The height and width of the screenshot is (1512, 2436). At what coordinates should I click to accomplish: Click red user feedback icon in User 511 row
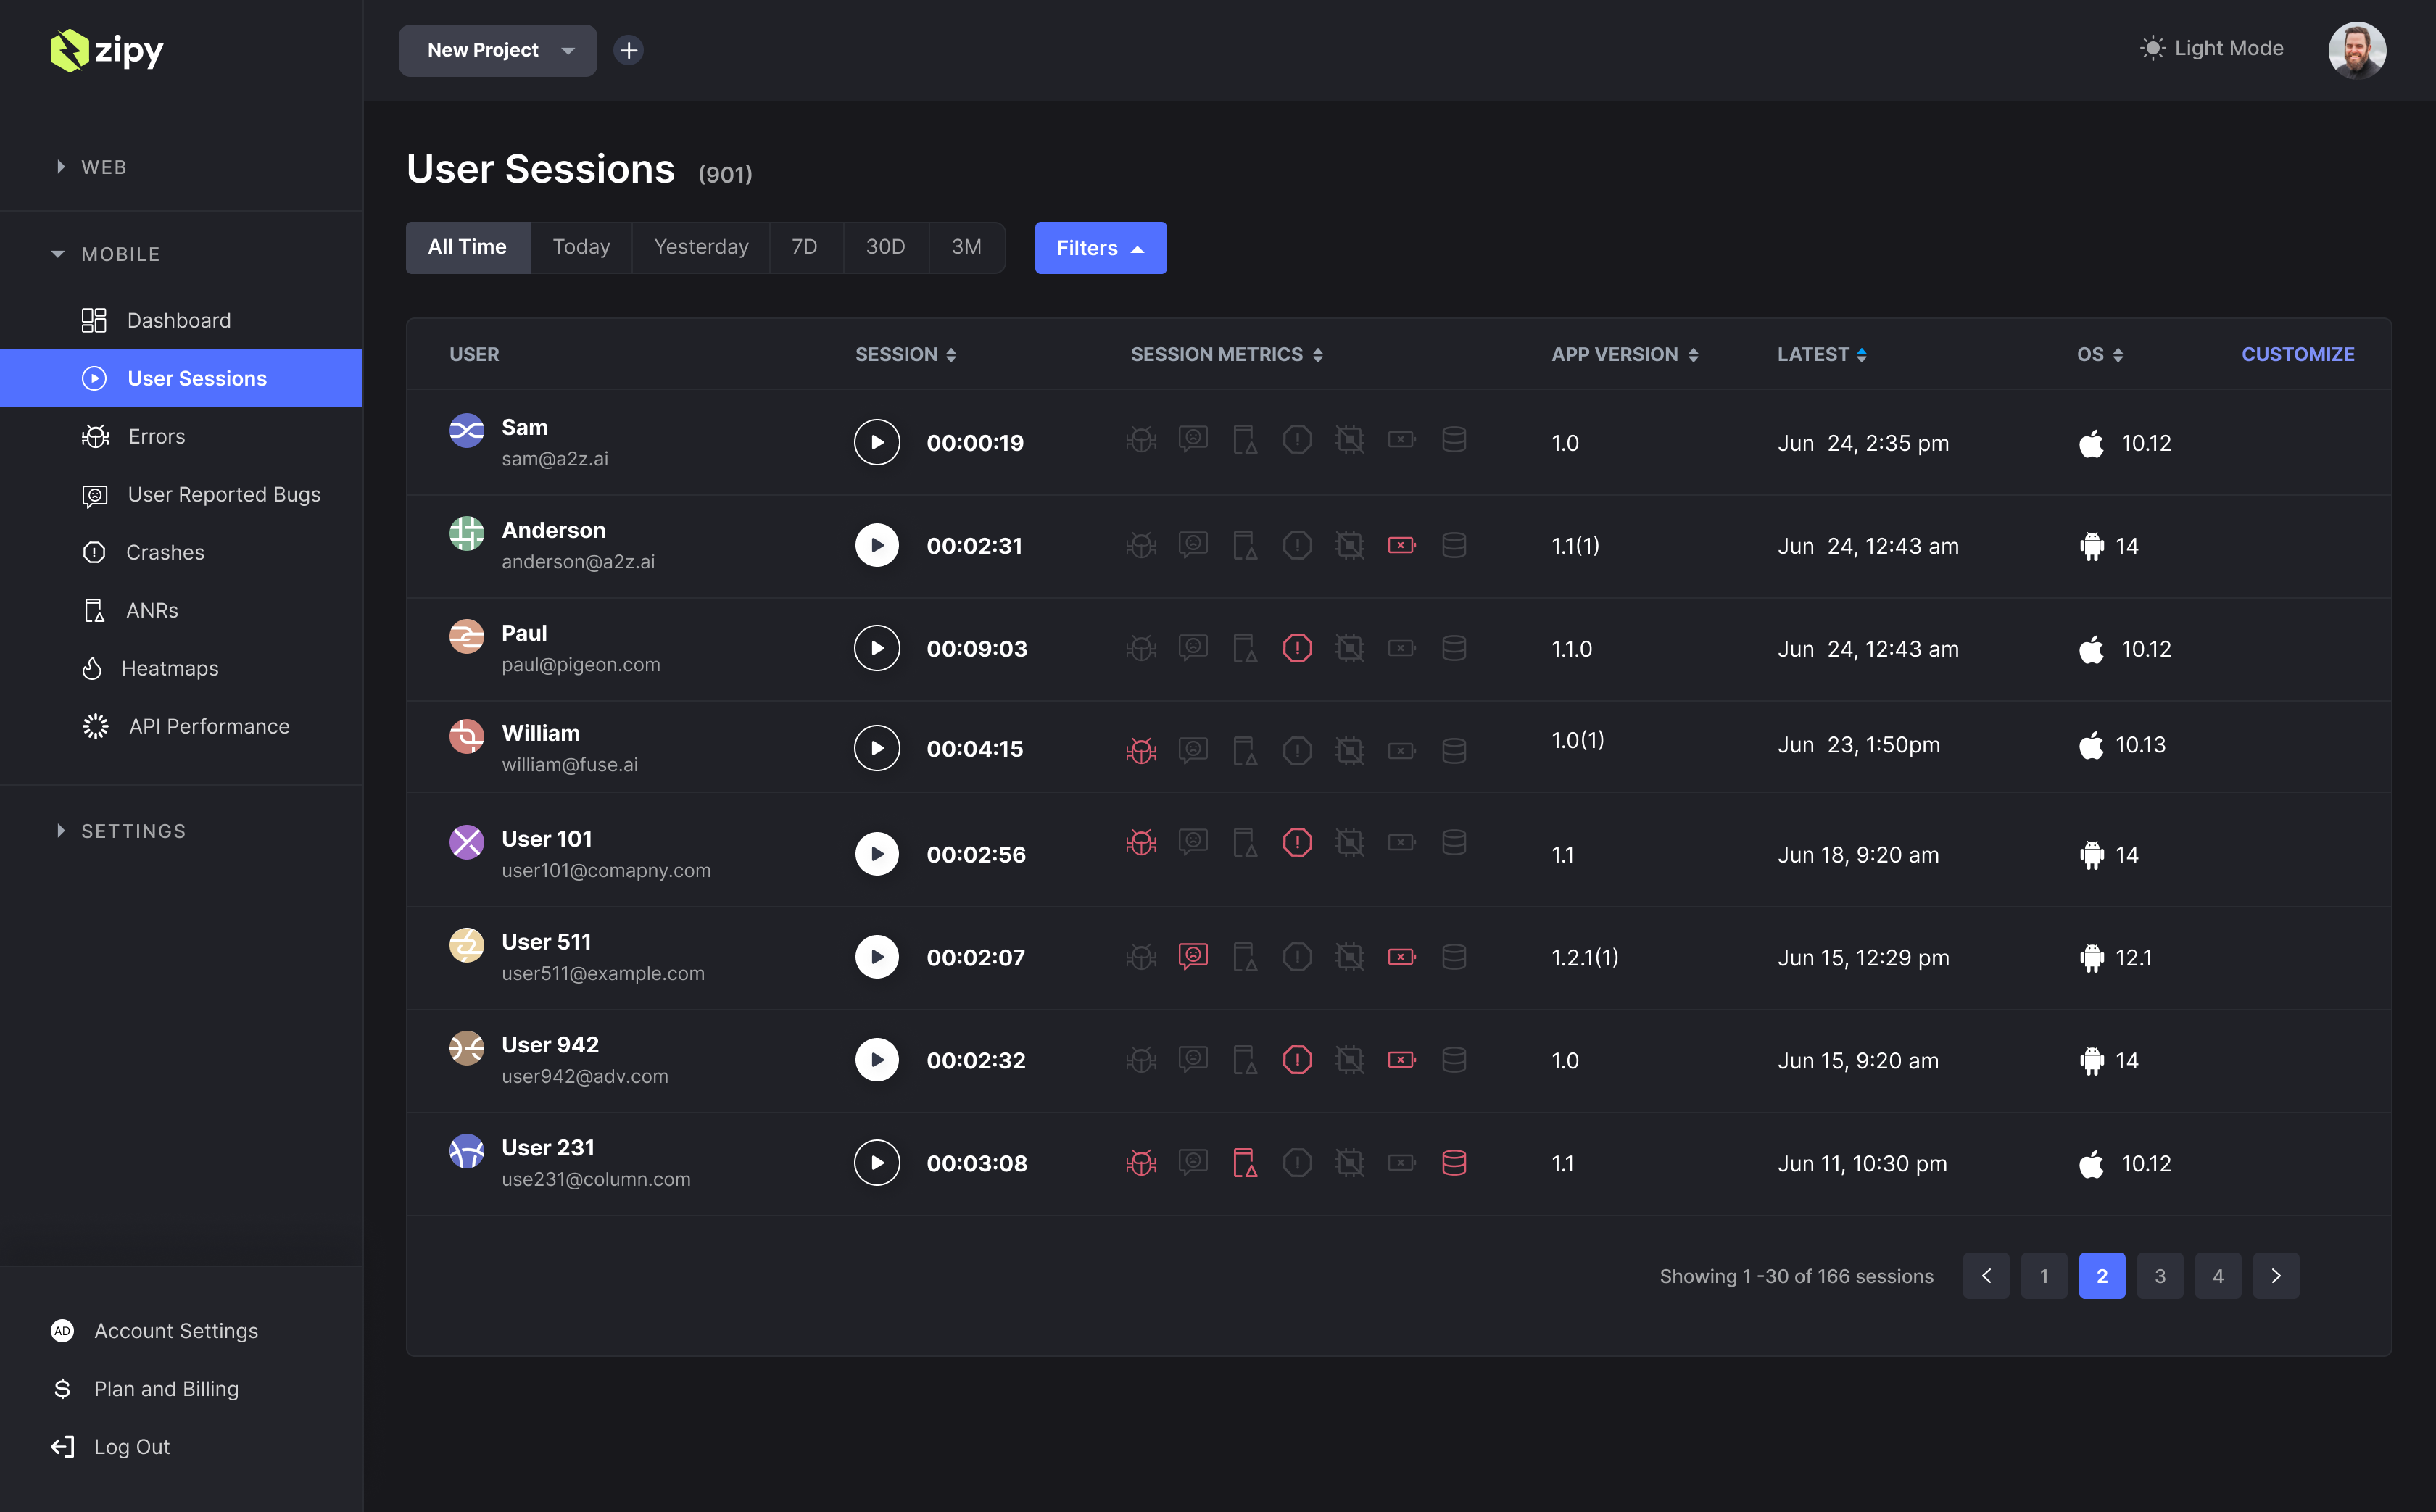(x=1192, y=957)
